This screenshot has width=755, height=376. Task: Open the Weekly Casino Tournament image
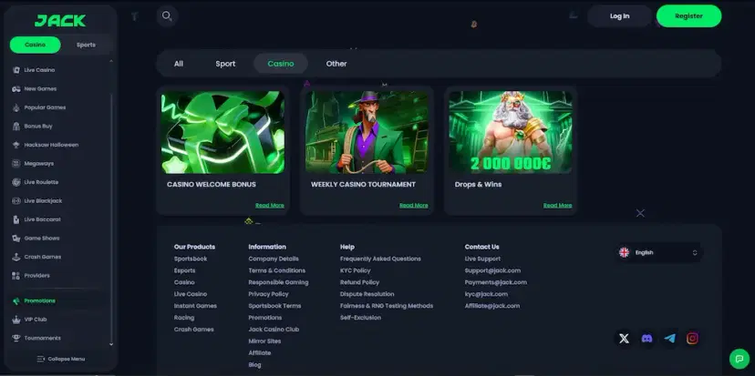click(x=367, y=132)
